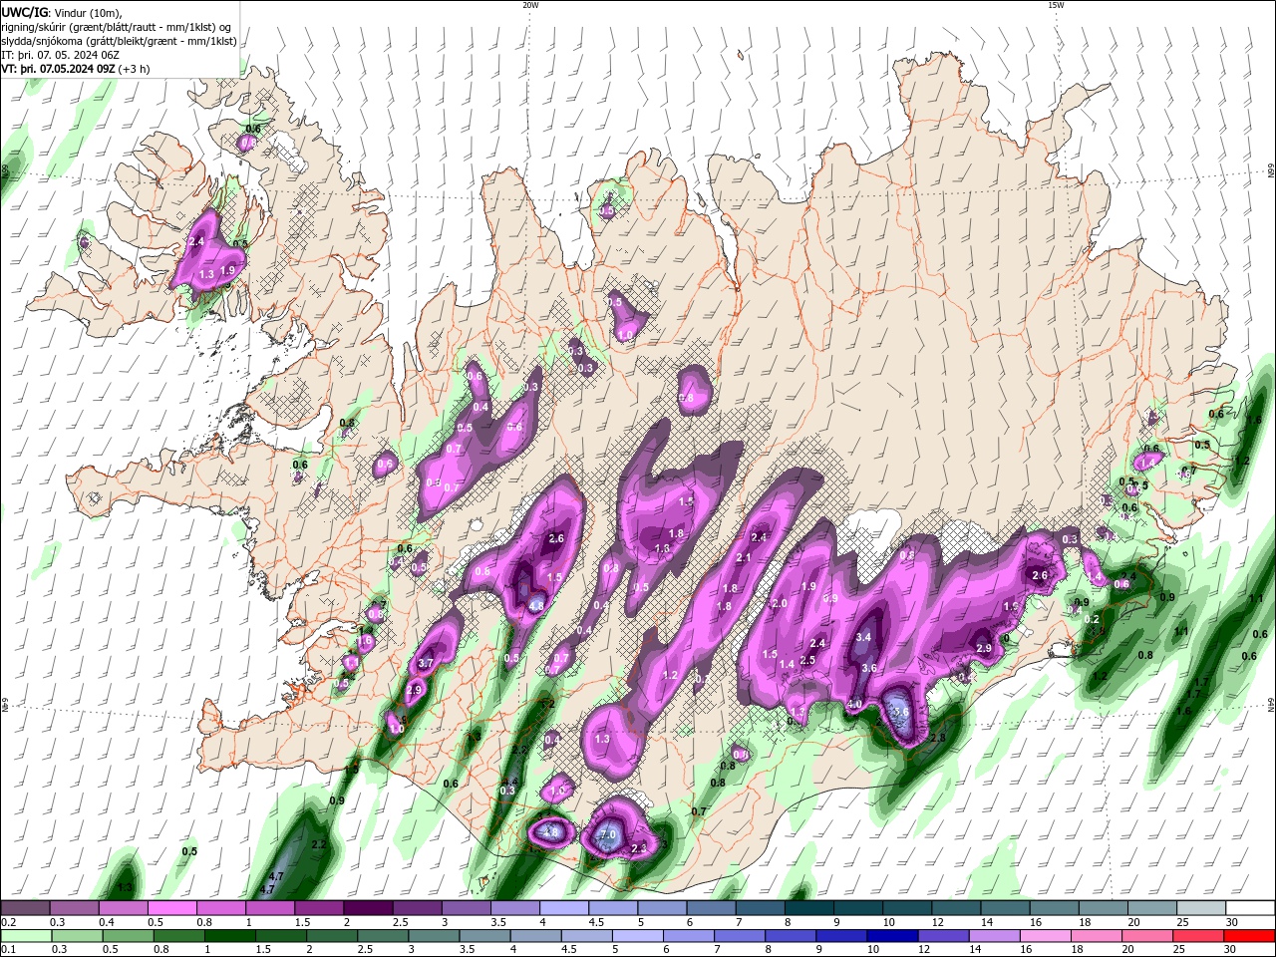Click the 0.1 label starting the rain scale
This screenshot has width=1276, height=957.
point(8,950)
